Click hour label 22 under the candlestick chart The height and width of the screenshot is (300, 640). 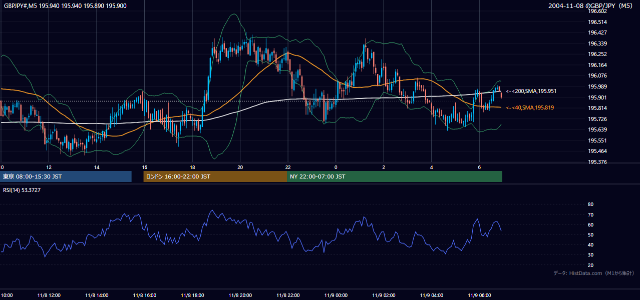288,167
